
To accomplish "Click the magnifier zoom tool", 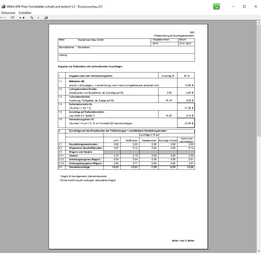I will coord(32,17).
